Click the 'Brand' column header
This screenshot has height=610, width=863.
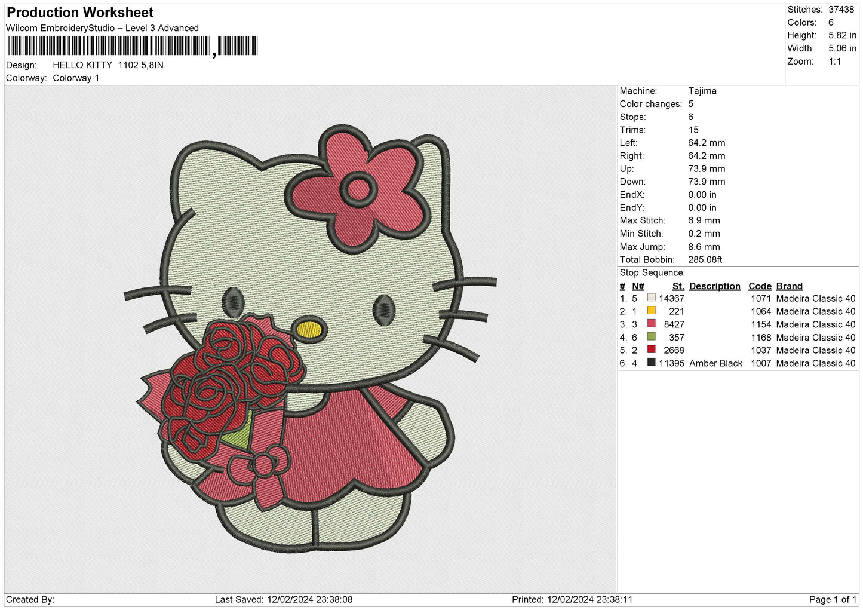click(790, 286)
